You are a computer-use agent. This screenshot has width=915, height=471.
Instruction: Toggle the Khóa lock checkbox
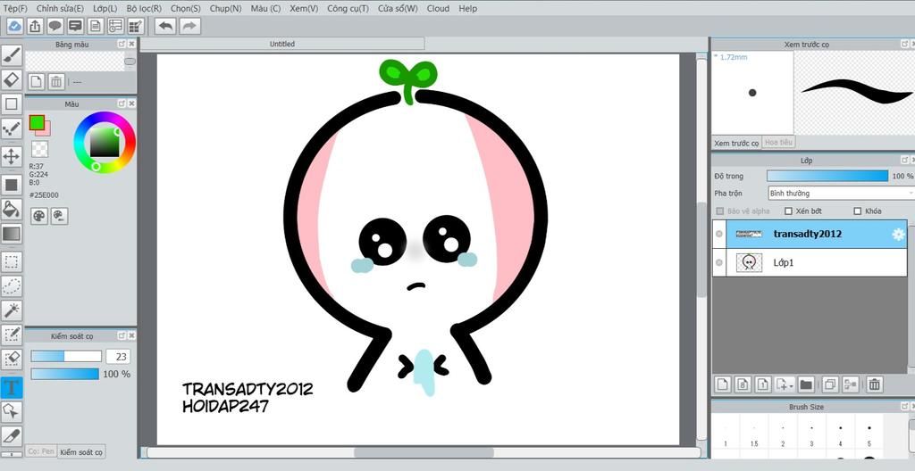857,211
